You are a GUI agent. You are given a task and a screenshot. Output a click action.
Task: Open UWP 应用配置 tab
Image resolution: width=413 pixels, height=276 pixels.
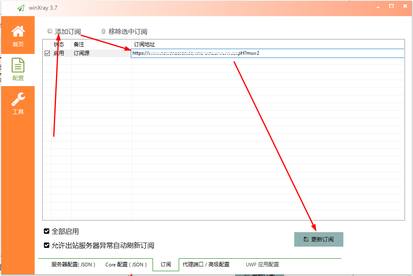click(x=262, y=264)
